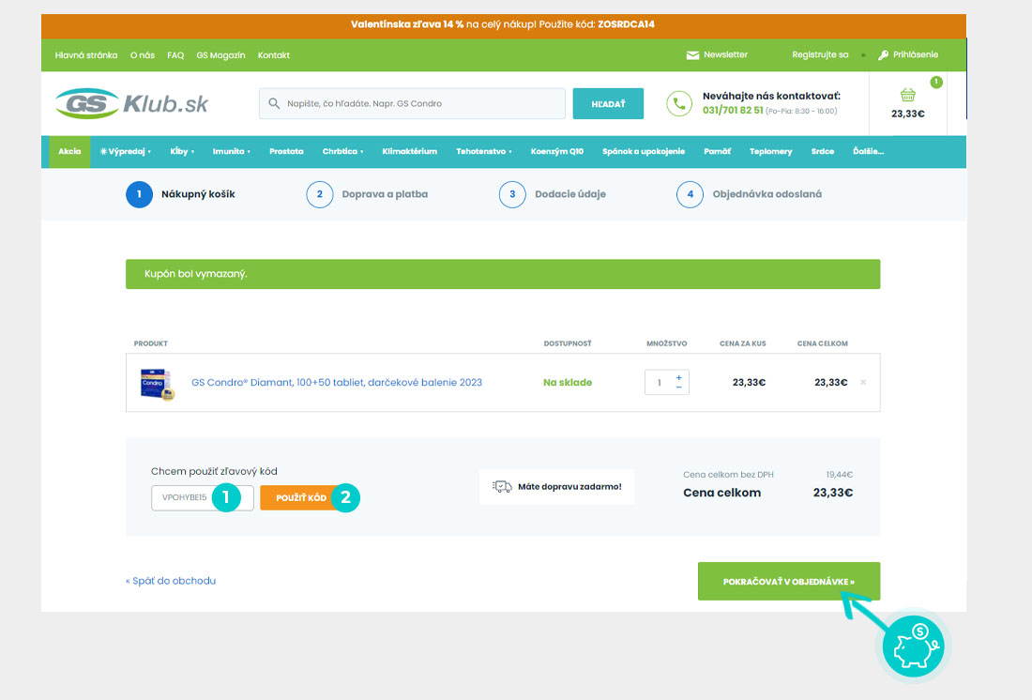Remove GS Condro Diamant from cart
This screenshot has width=1032, height=700.
coord(863,382)
